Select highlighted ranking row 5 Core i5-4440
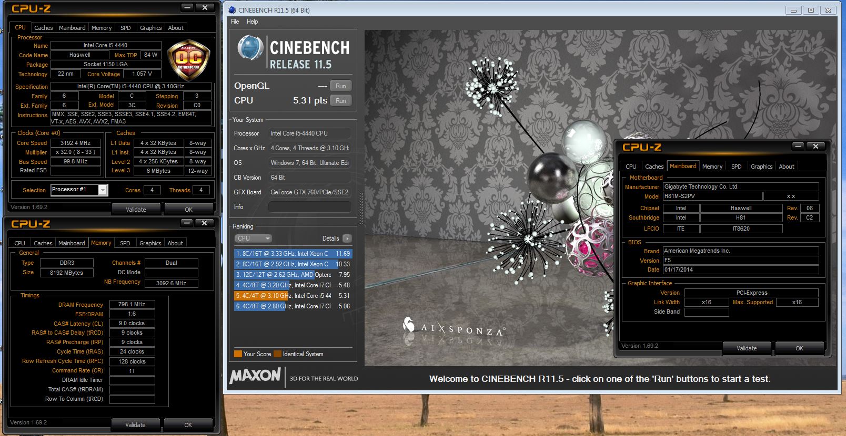Screen dimensions: 846x436 pos(293,296)
